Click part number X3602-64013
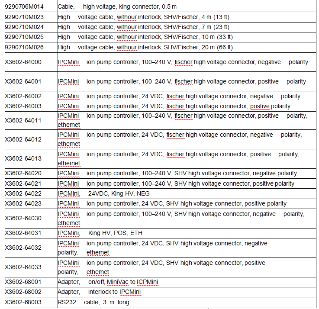Image resolution: width=319 pixels, height=309 pixels. (x=23, y=158)
